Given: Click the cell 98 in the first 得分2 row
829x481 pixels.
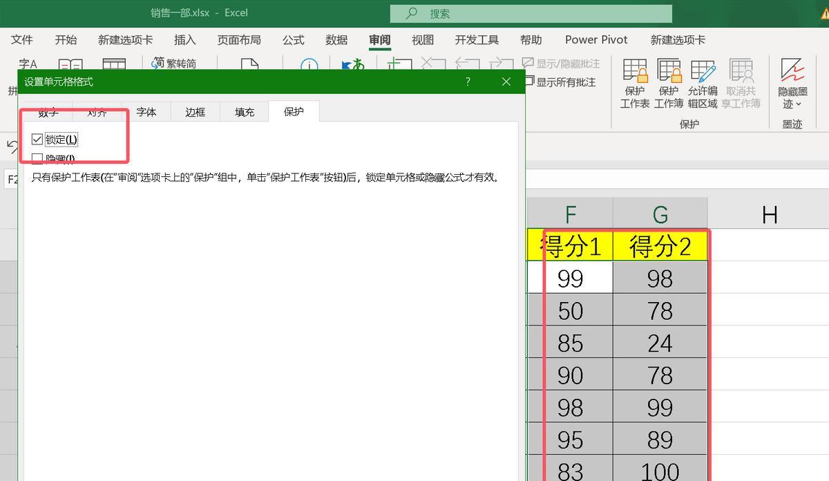Looking at the screenshot, I should 660,278.
